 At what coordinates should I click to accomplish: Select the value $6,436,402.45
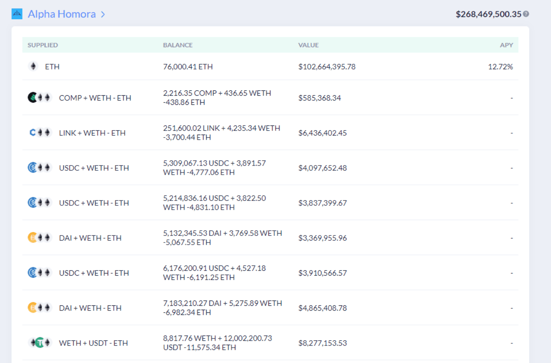coord(323,133)
